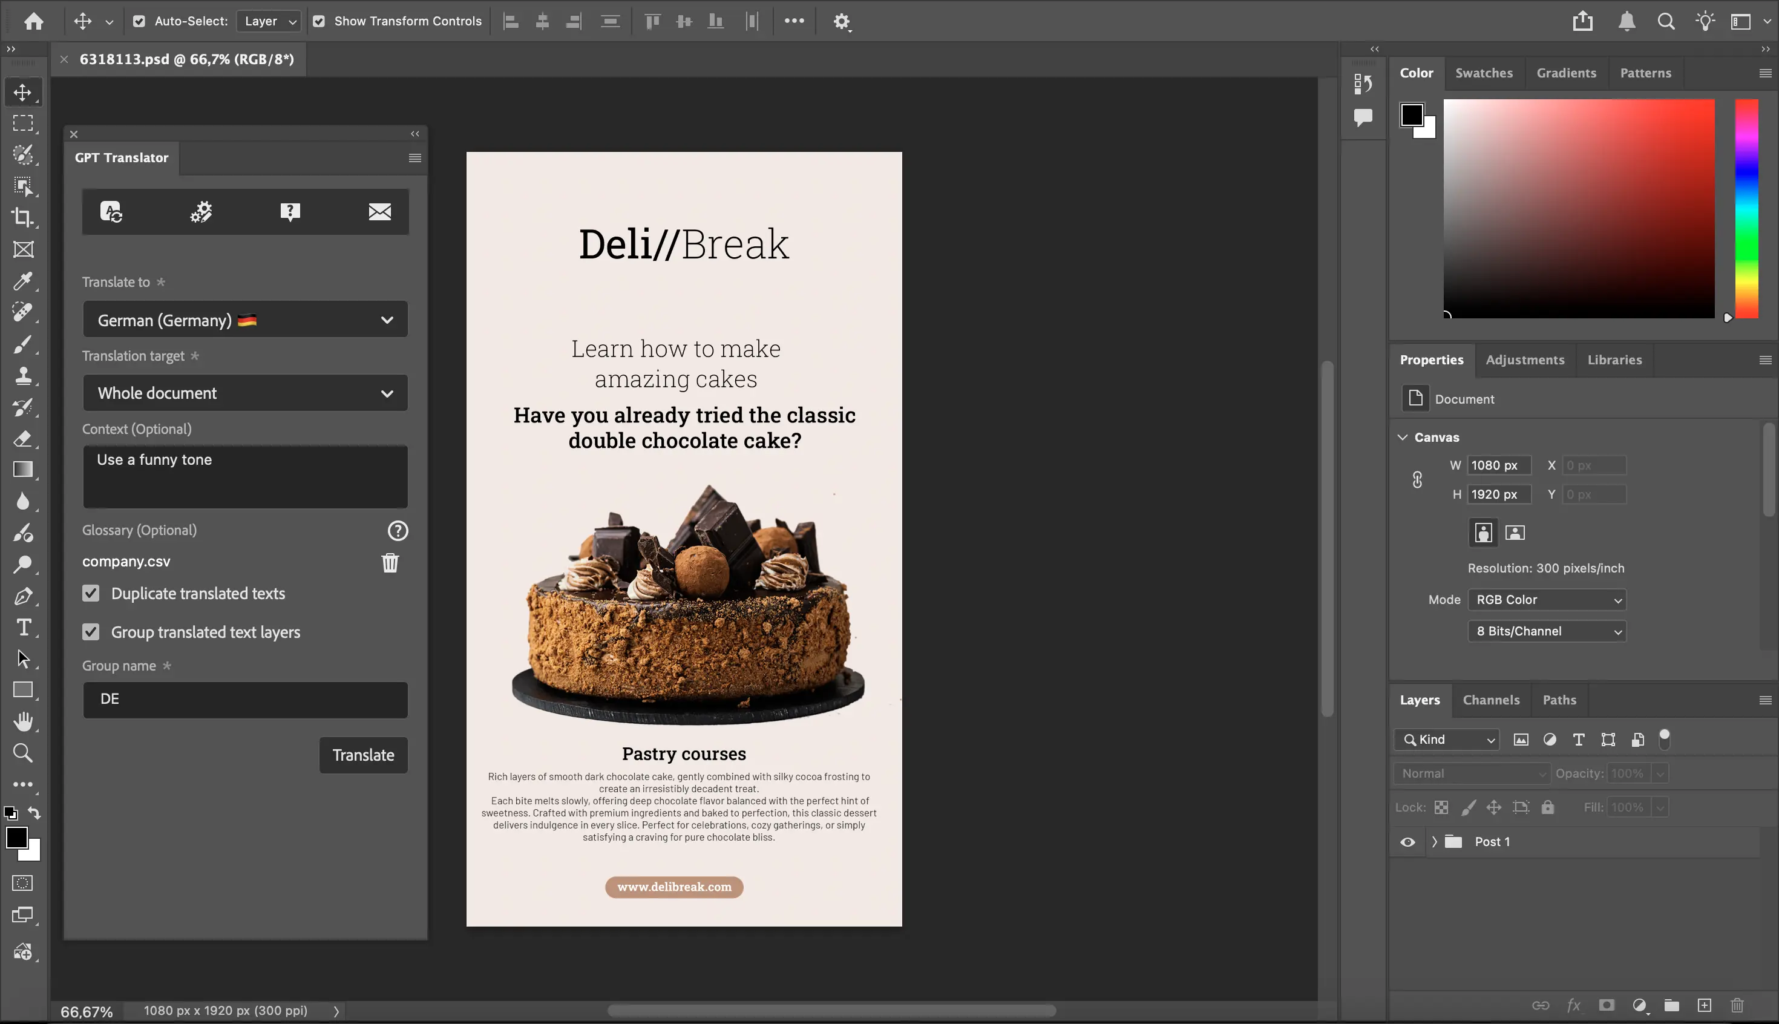Select the Hand tool

[22, 721]
